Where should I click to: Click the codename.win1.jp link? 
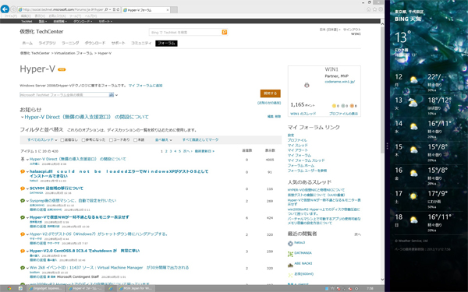point(340,82)
